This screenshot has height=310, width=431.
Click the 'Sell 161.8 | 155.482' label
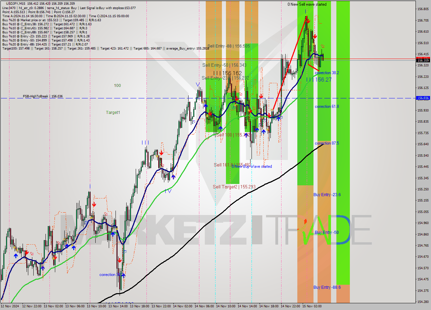click(232, 165)
